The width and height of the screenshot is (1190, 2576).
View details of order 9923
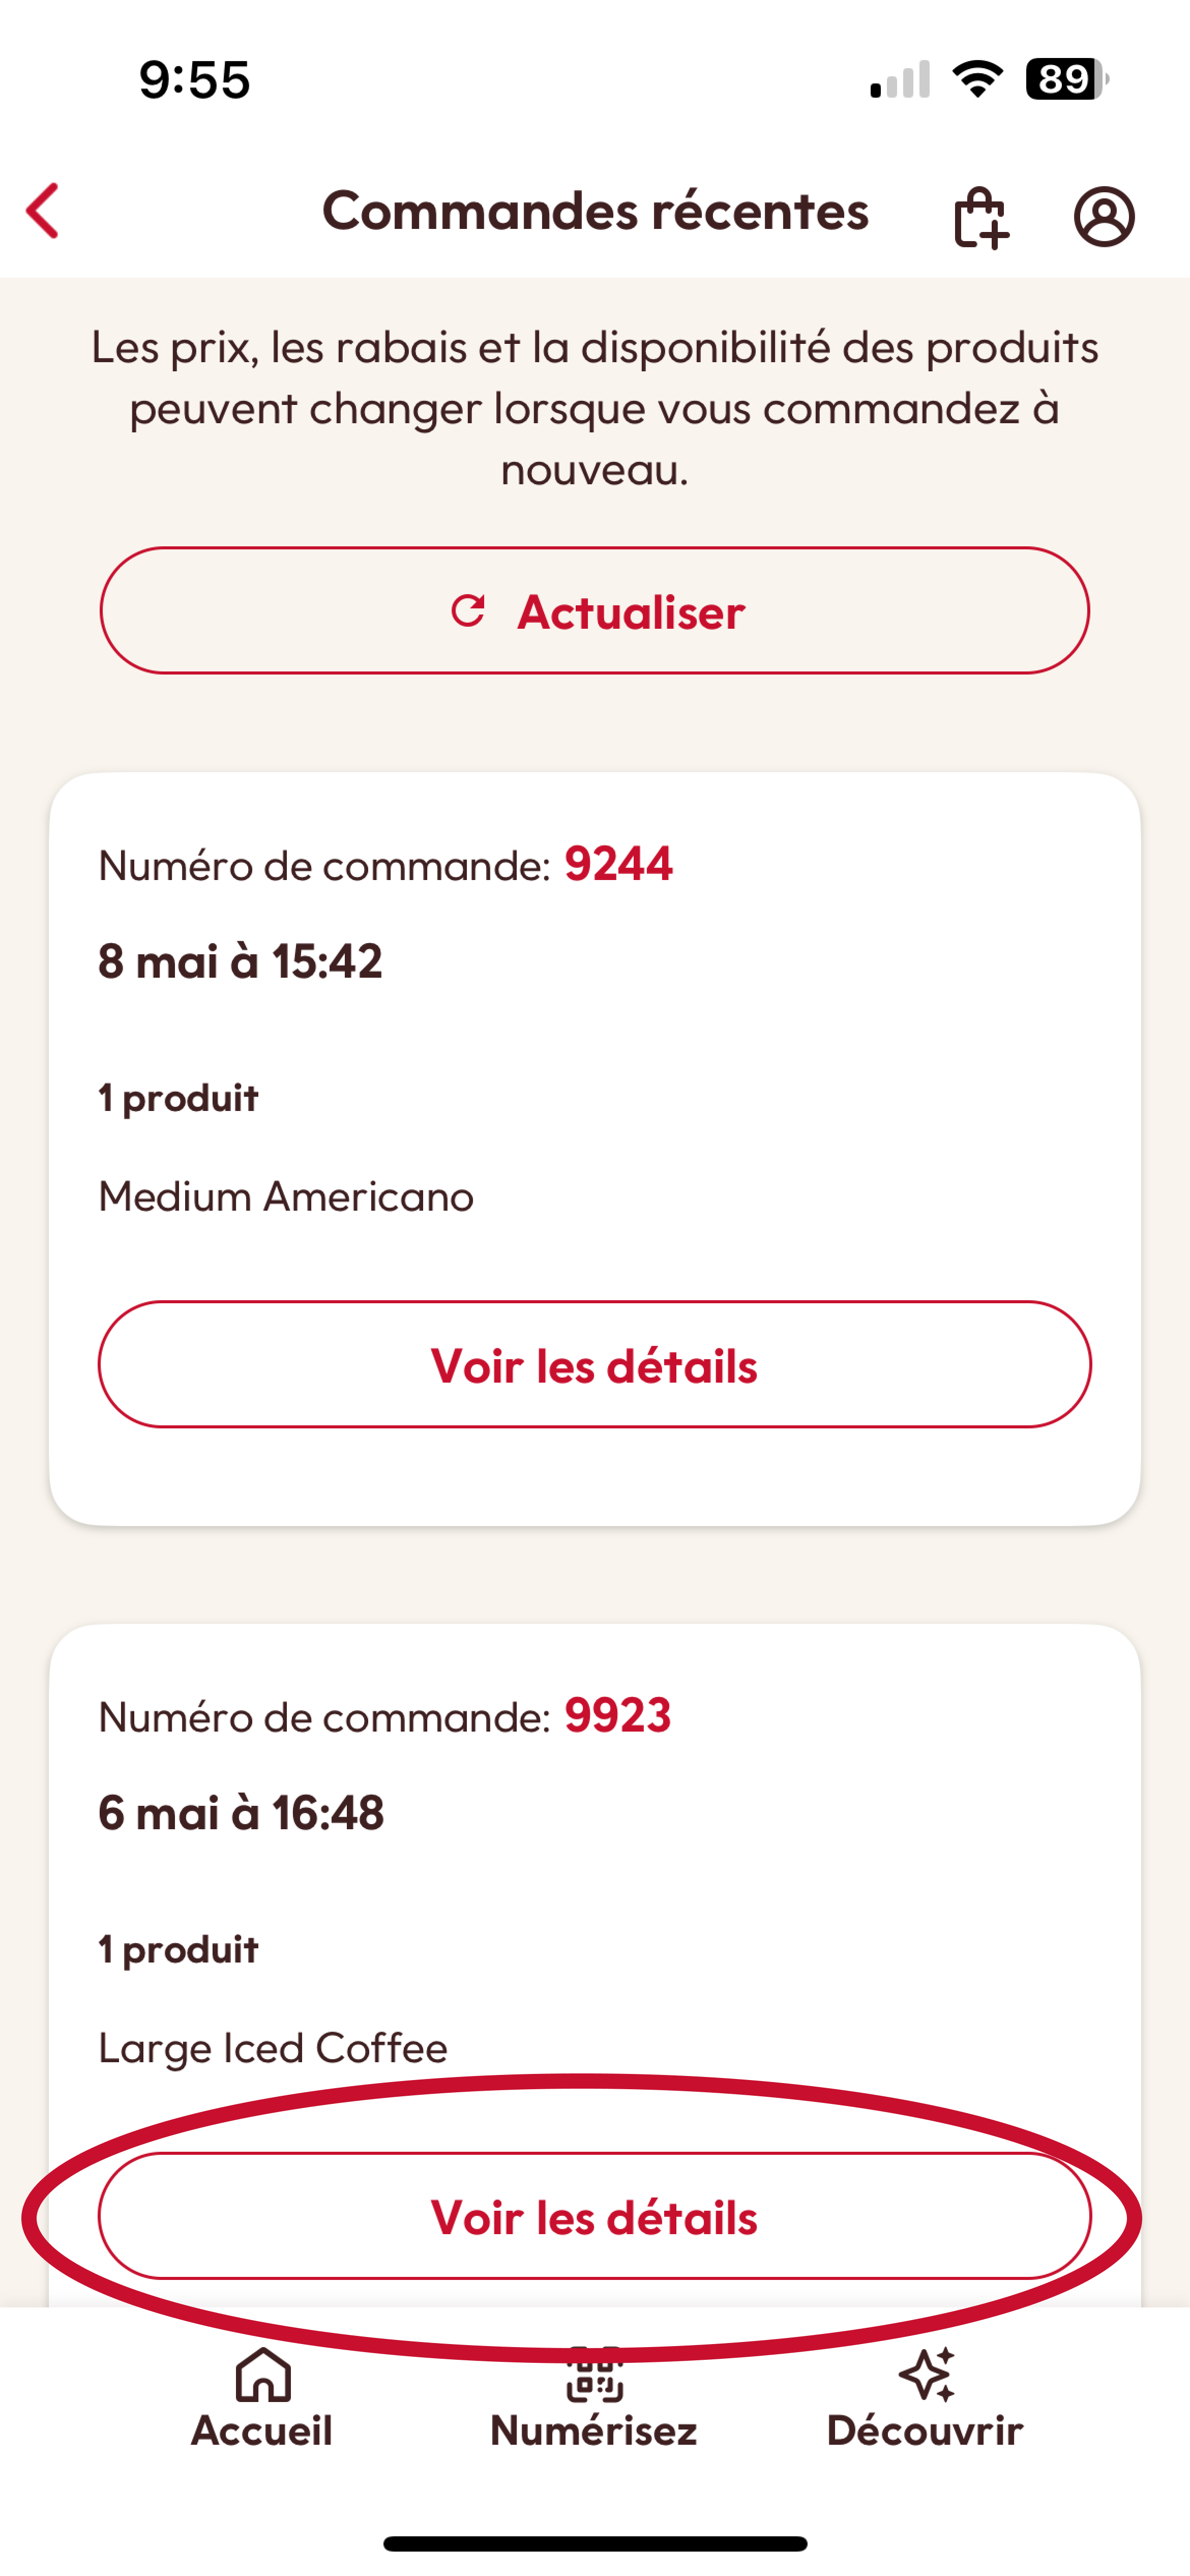[x=594, y=2217]
